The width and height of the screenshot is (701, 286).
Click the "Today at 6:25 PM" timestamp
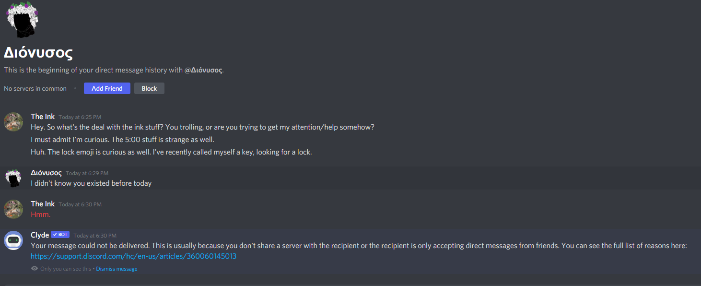80,117
